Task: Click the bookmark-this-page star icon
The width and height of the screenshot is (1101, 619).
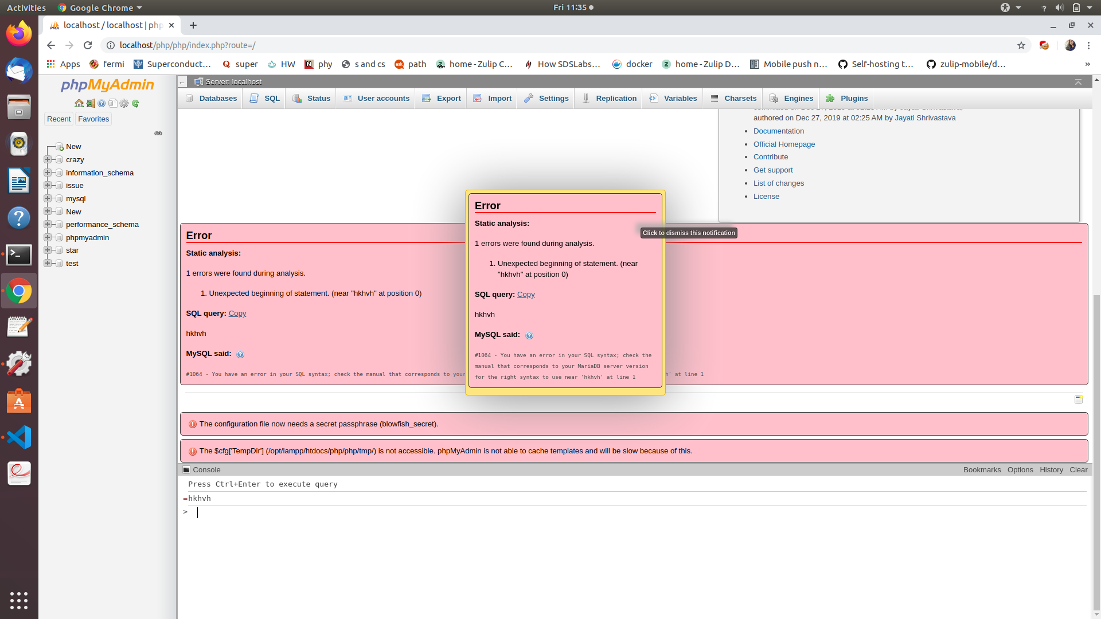Action: (1021, 45)
